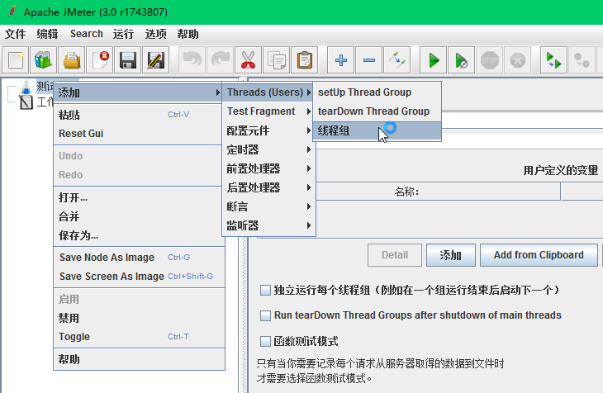Click the Redo arrow toolbar icon
Viewport: 603px width, 393px height.
click(x=220, y=60)
